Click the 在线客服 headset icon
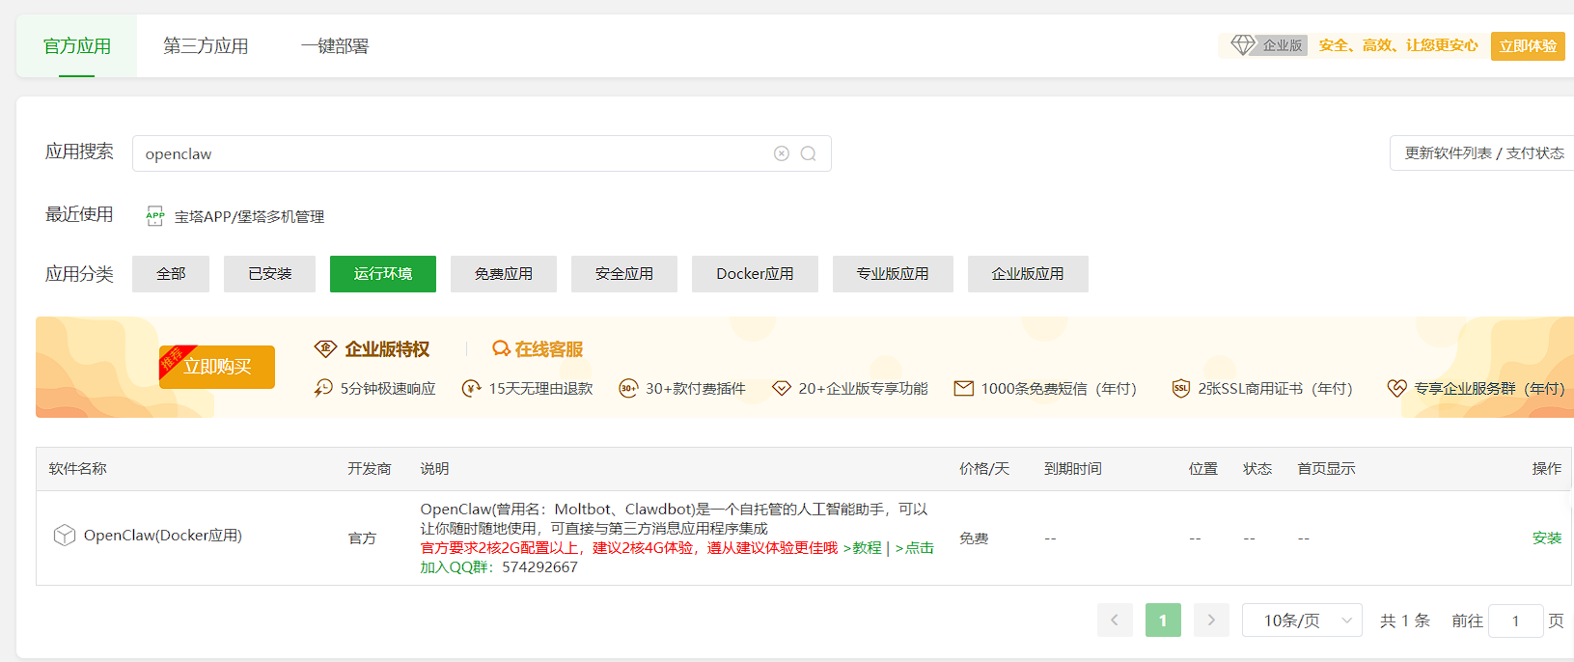The image size is (1574, 662). tap(501, 348)
